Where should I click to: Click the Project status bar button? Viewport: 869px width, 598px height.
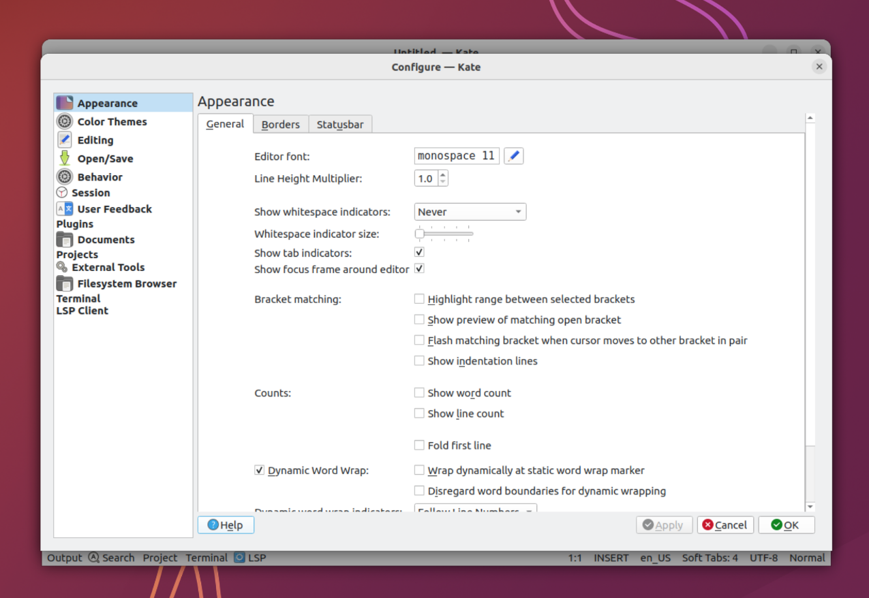tap(160, 558)
